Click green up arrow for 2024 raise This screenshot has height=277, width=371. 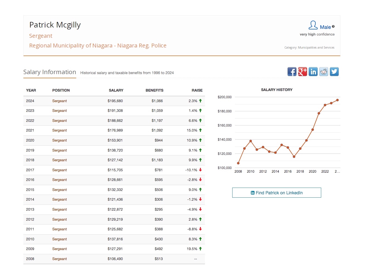point(200,101)
